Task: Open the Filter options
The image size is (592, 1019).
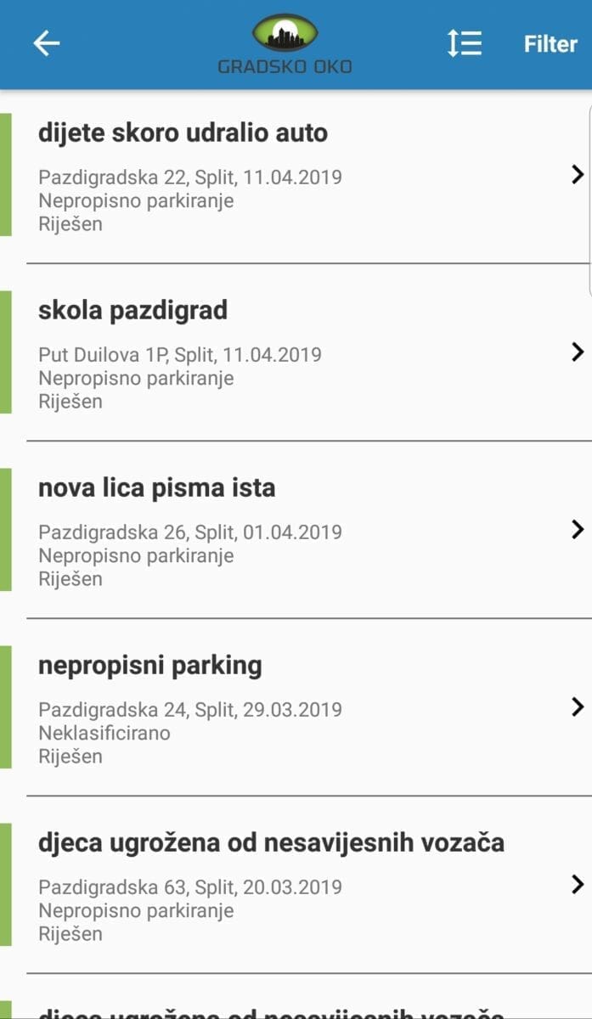Action: pyautogui.click(x=550, y=44)
